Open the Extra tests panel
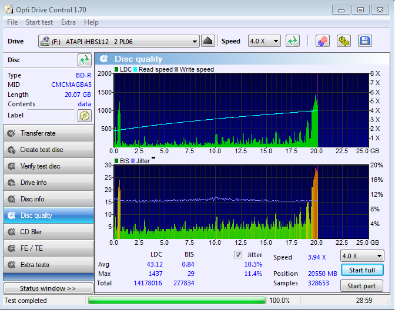This screenshot has height=310, width=395. click(x=49, y=265)
